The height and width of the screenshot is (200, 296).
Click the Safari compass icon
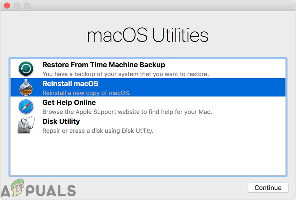pyautogui.click(x=26, y=107)
